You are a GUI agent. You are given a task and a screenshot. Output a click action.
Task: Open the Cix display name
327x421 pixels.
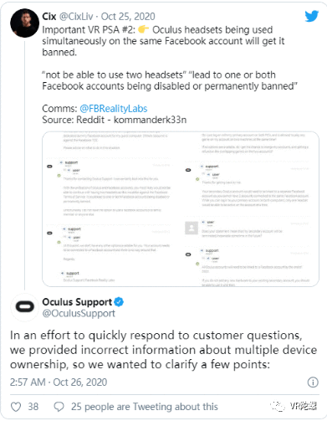tap(49, 17)
